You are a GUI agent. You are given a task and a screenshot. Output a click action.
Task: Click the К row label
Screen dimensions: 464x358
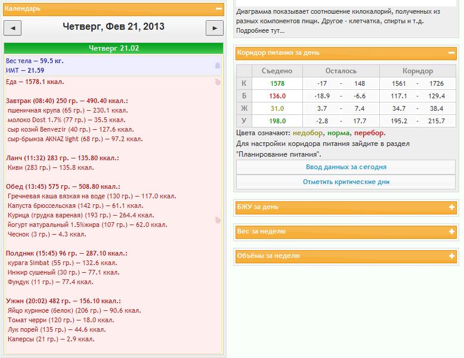[x=244, y=83]
